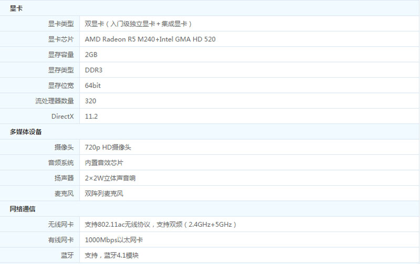
Task: Select the 64bit bus width value
Action: (x=93, y=86)
